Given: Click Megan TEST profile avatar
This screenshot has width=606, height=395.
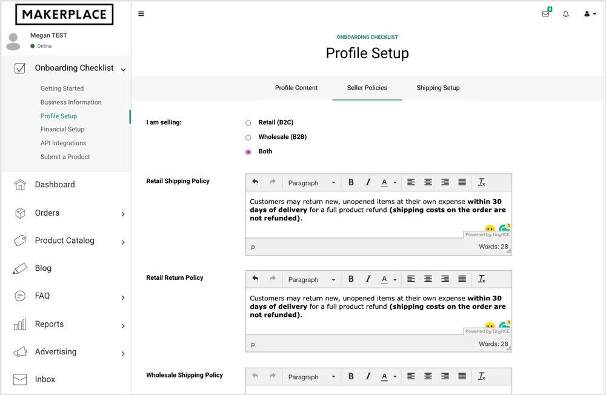Looking at the screenshot, I should pos(13,42).
